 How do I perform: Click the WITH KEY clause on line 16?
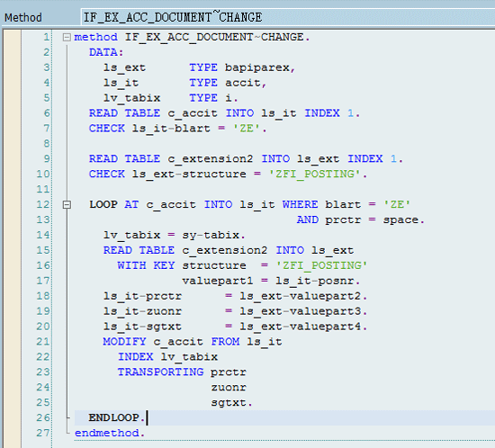(x=146, y=265)
